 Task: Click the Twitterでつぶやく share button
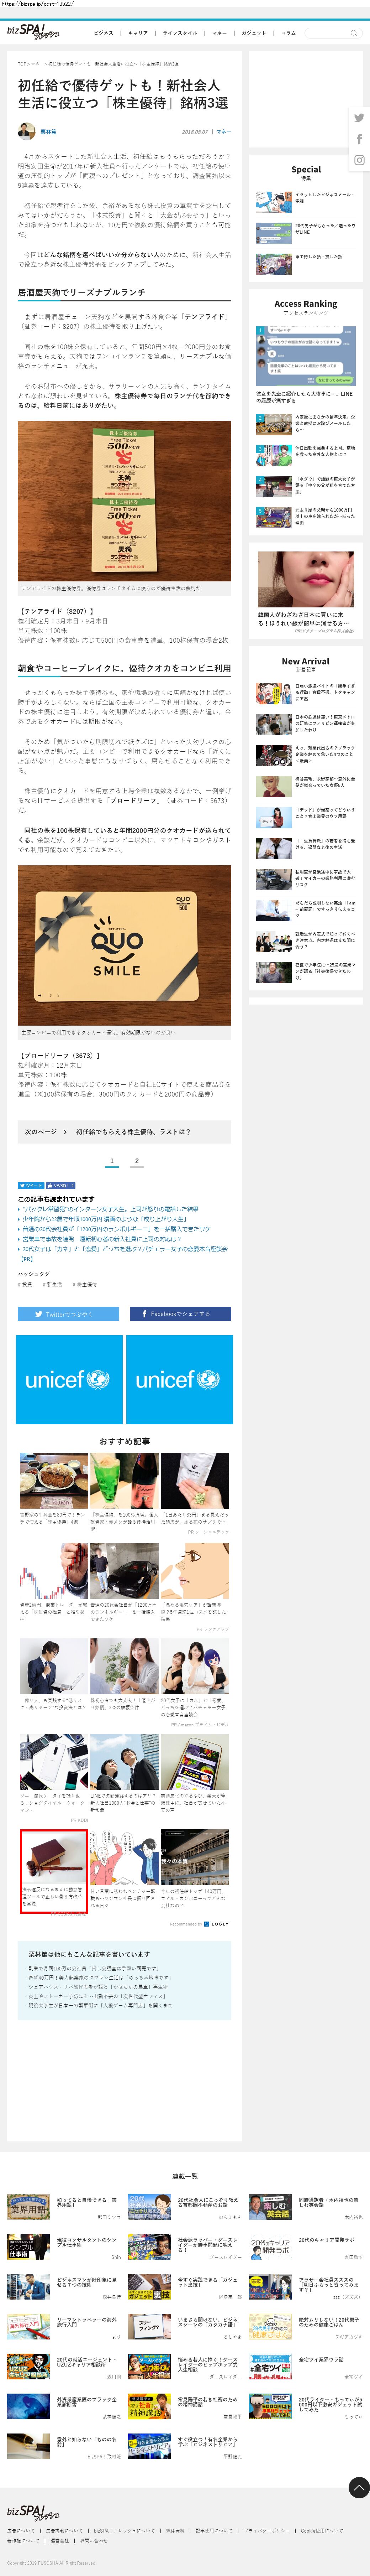click(x=68, y=1313)
